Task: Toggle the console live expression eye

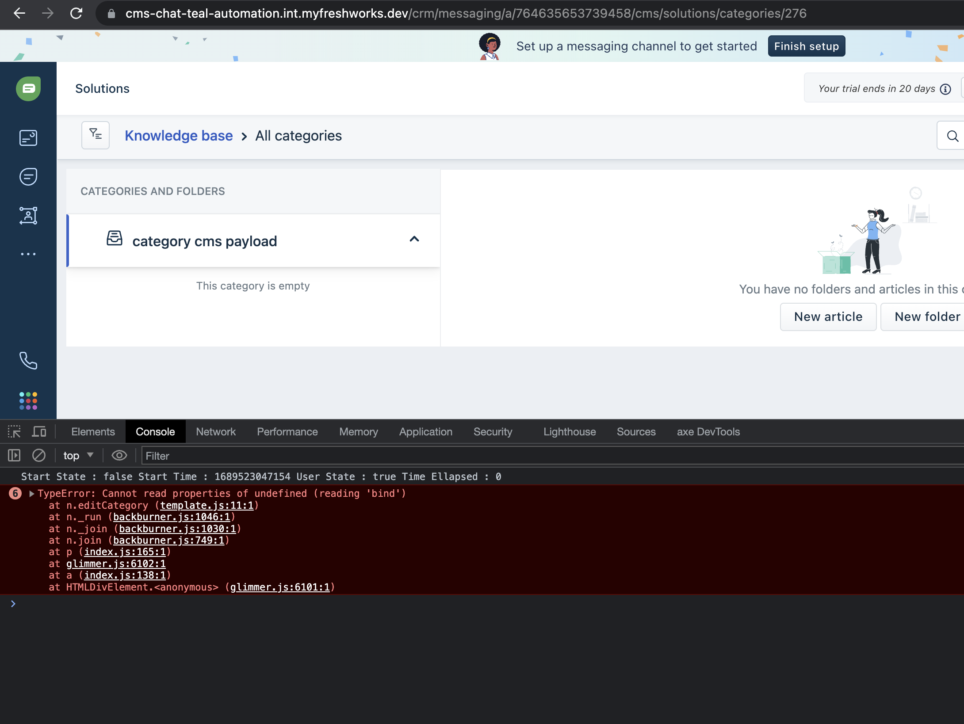Action: 119,456
